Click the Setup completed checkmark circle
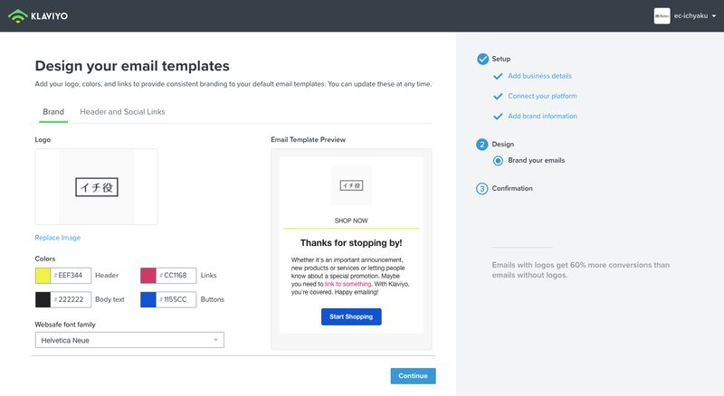The image size is (724, 396). click(x=482, y=59)
